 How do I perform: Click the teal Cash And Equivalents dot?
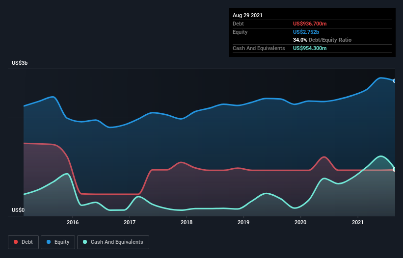(x=85, y=242)
